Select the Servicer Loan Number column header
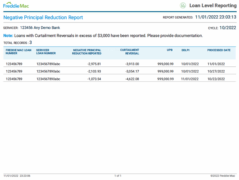This screenshot has height=180, width=239. (x=46, y=52)
